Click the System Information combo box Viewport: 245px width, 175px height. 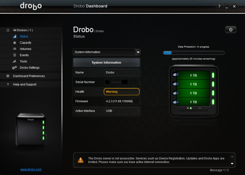pos(107,52)
